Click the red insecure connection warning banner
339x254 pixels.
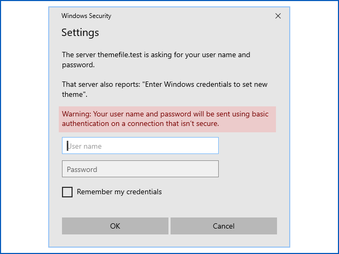tap(167, 119)
